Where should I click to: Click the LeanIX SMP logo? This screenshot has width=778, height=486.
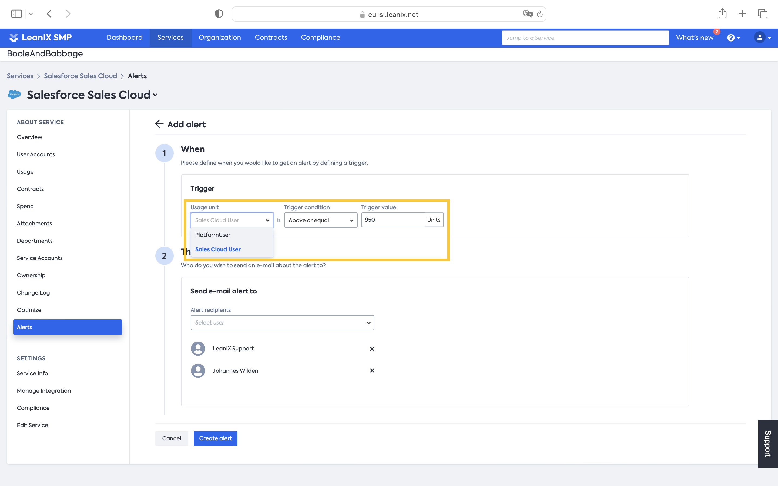41,38
